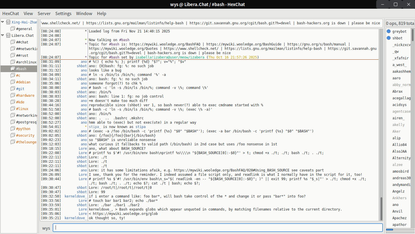Click the ##rust channel icon
The height and width of the screenshot is (234, 415).
[13, 55]
